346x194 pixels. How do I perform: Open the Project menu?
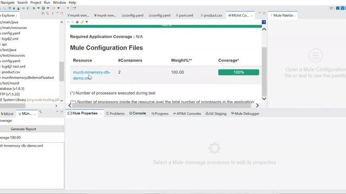point(36,3)
